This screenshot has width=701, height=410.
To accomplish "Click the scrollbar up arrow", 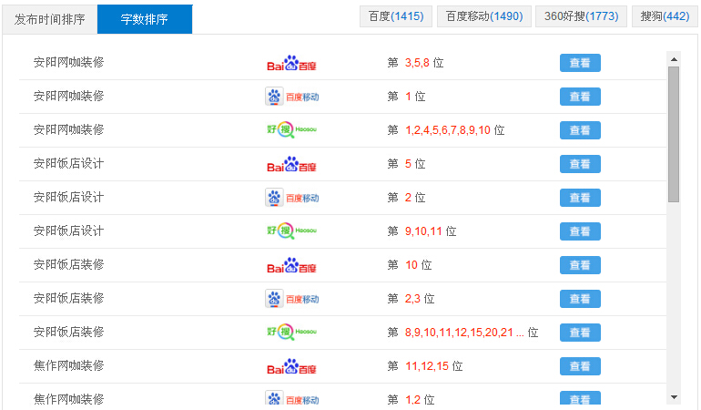I will point(674,58).
